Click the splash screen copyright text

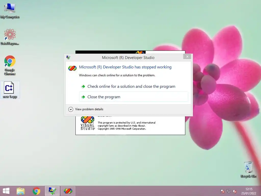point(126,126)
